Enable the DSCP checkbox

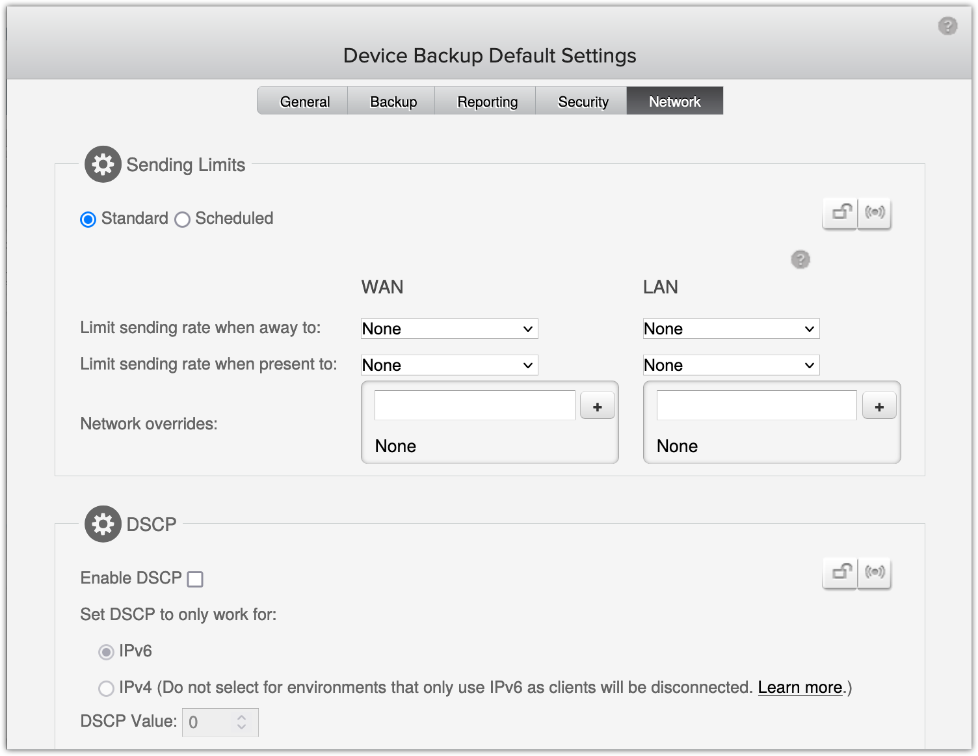click(x=195, y=579)
